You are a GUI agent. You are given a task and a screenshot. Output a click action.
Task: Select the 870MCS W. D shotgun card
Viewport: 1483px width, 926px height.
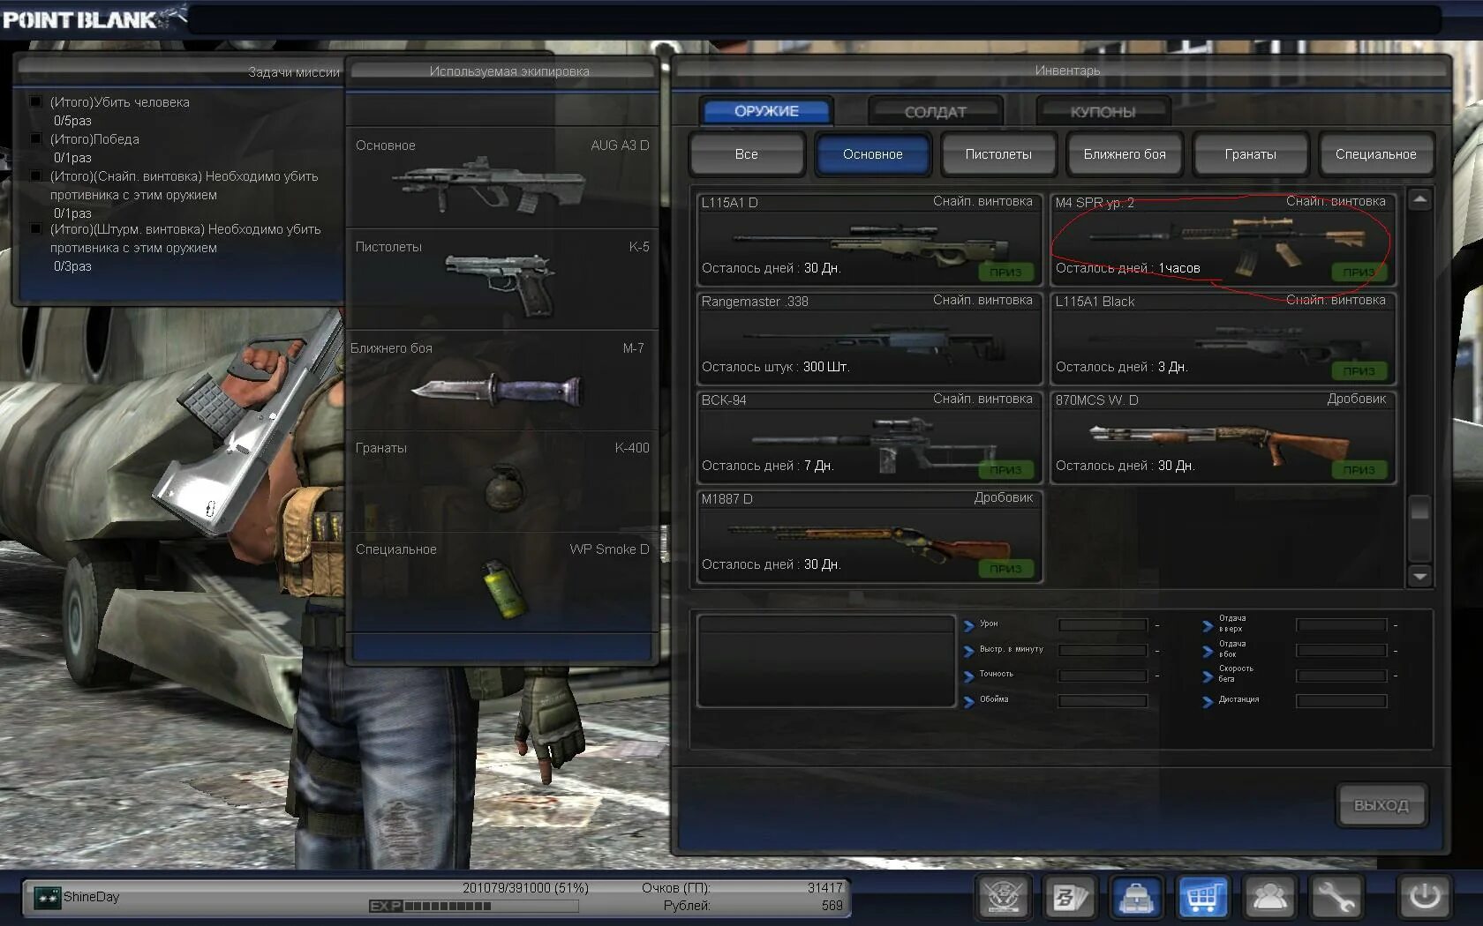click(1223, 437)
